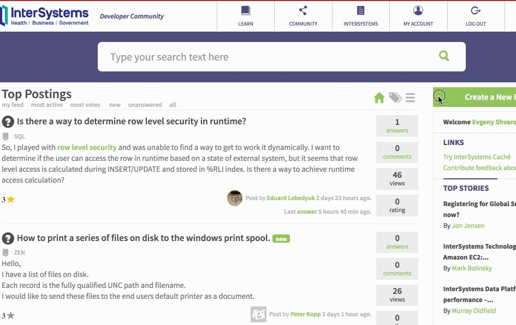
Task: Click the green home icon
Action: [379, 98]
